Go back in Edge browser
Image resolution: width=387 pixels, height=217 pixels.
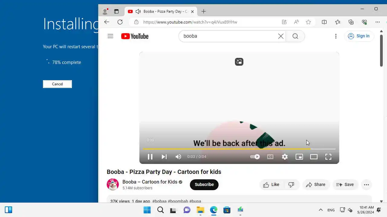pyautogui.click(x=107, y=22)
